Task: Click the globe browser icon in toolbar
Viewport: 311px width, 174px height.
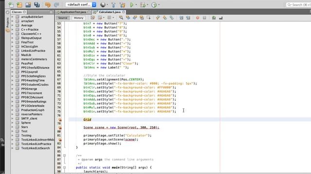Action: coord(103,5)
